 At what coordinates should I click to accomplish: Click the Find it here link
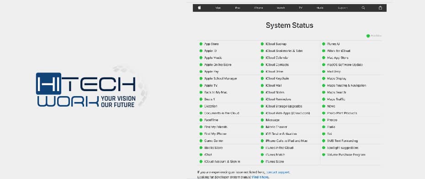260,177
